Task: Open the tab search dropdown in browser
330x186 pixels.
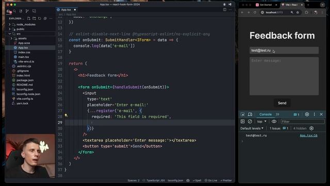Action: 322,5
